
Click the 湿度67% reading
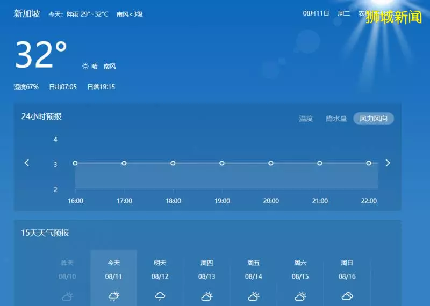coord(26,87)
